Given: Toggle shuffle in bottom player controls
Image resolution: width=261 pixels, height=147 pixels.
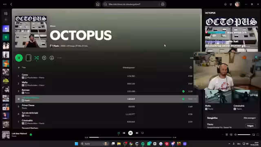Looking at the screenshot, I should 118,133.
